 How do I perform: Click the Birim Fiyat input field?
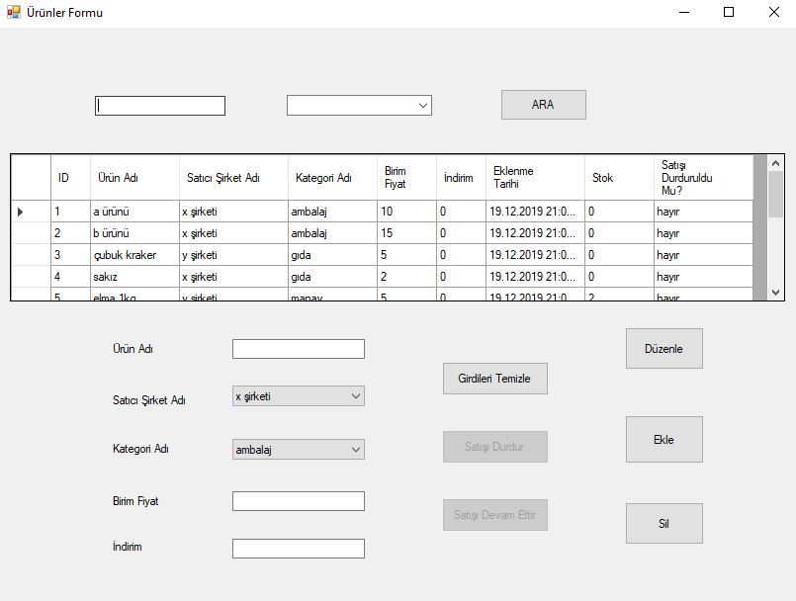(297, 500)
